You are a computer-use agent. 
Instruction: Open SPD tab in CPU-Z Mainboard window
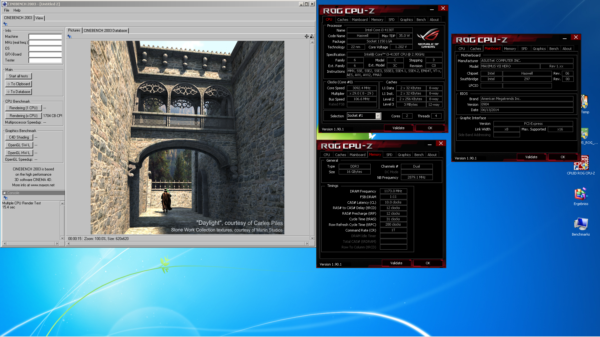click(524, 49)
